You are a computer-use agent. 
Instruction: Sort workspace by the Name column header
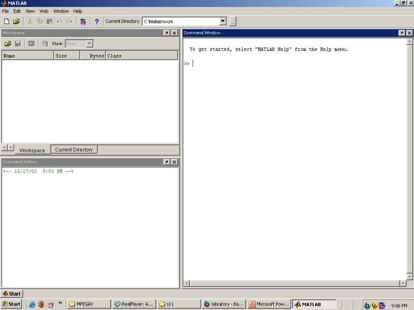[x=28, y=56]
